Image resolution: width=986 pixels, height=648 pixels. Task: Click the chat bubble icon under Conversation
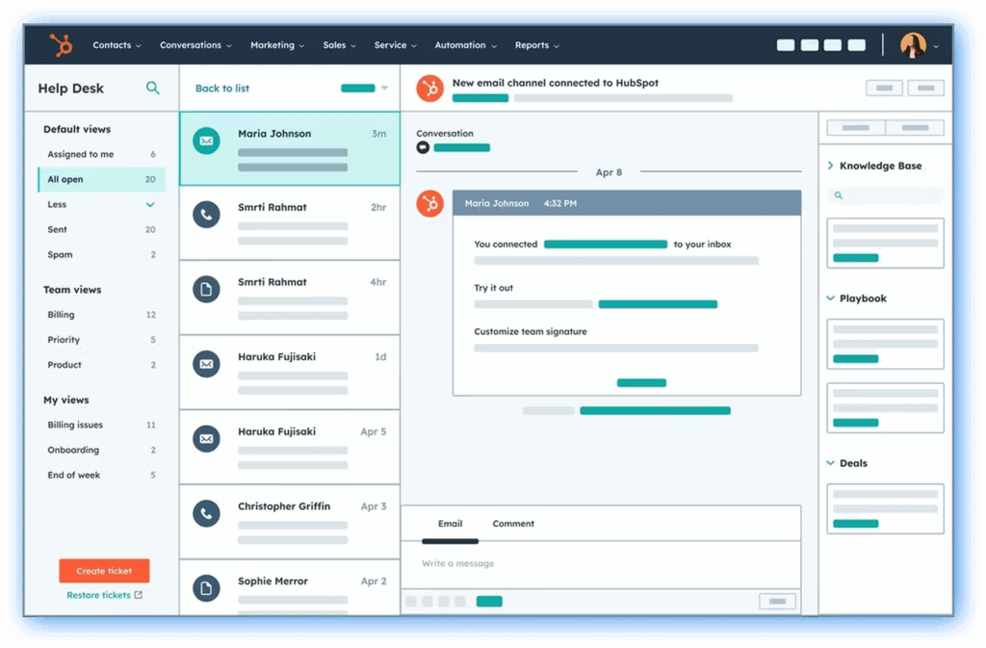tap(424, 147)
